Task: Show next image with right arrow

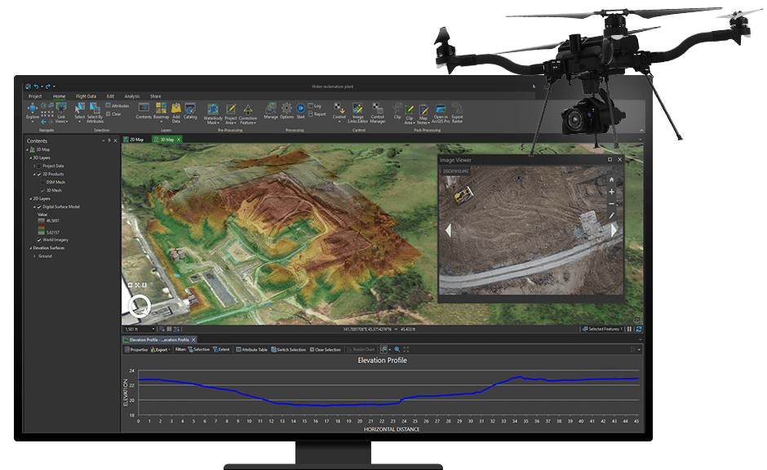Action: pos(614,231)
